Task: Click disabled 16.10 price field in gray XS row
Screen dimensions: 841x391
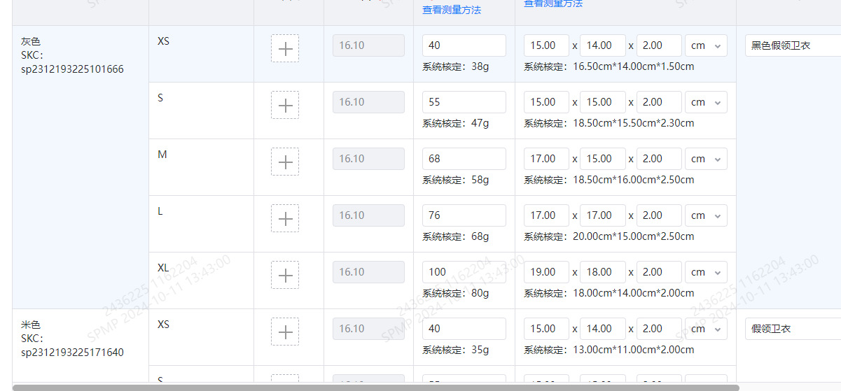Action: click(368, 45)
